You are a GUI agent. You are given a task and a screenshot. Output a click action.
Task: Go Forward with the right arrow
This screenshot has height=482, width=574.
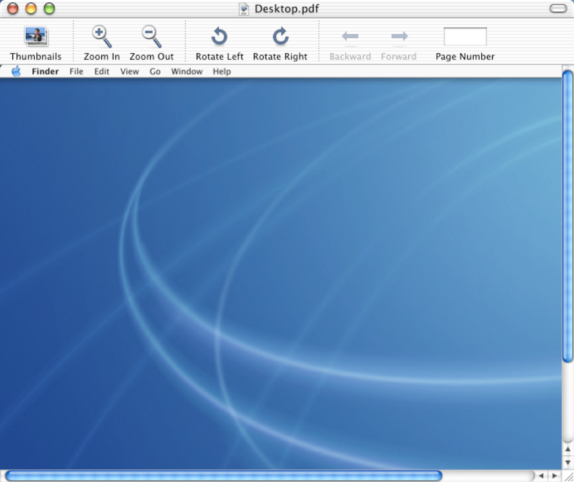click(x=399, y=37)
